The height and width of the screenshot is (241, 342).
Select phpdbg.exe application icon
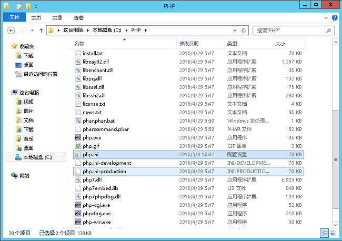tap(78, 214)
